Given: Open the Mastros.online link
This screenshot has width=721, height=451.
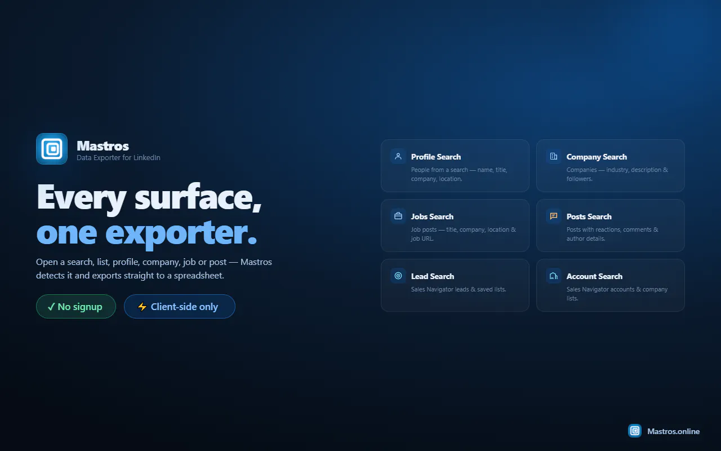Looking at the screenshot, I should tap(674, 431).
